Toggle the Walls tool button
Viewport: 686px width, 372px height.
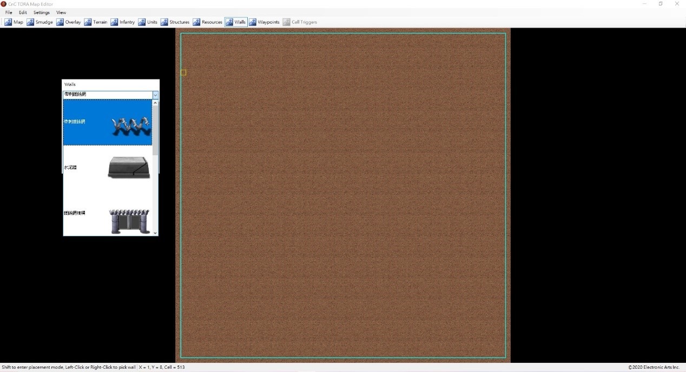(236, 22)
